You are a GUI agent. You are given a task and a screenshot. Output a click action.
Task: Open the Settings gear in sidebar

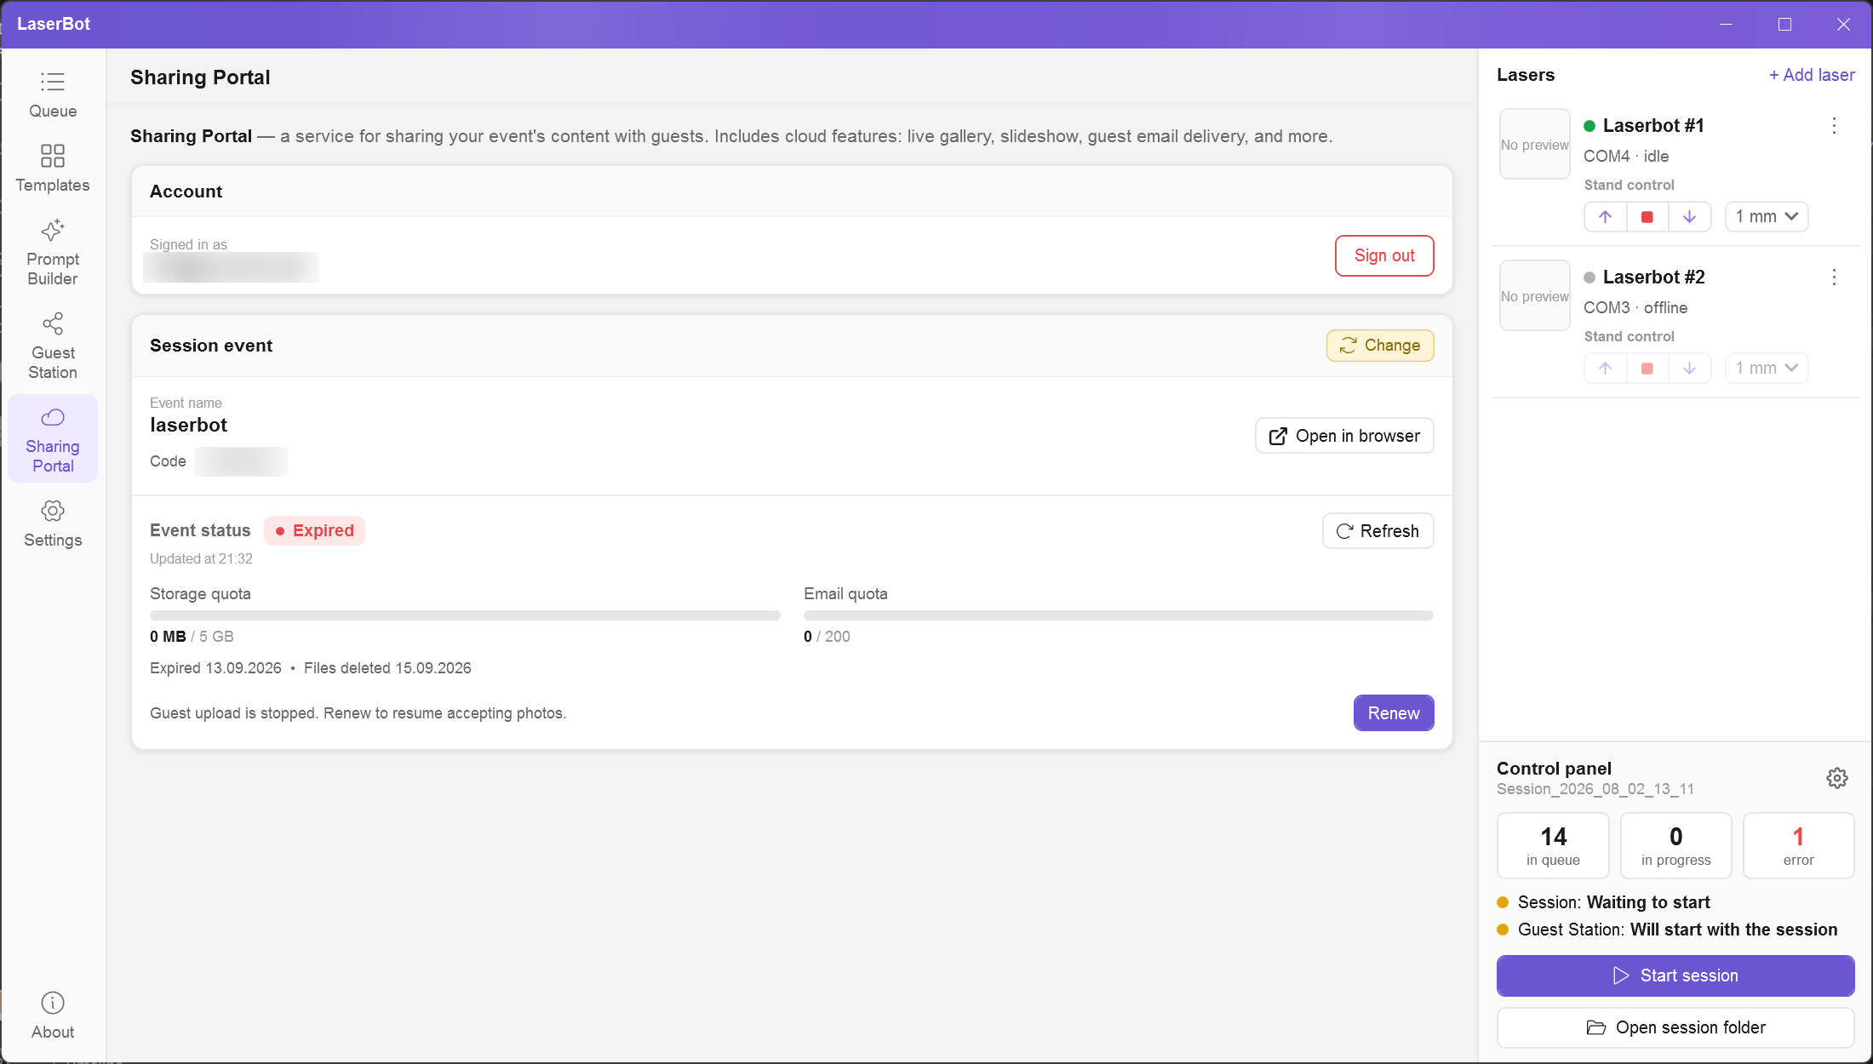click(x=53, y=511)
